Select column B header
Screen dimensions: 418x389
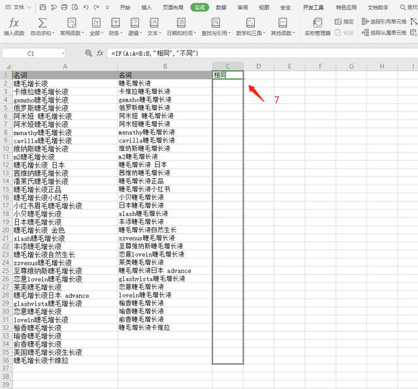point(165,67)
